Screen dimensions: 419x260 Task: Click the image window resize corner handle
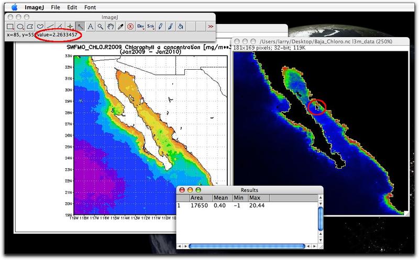click(406, 213)
